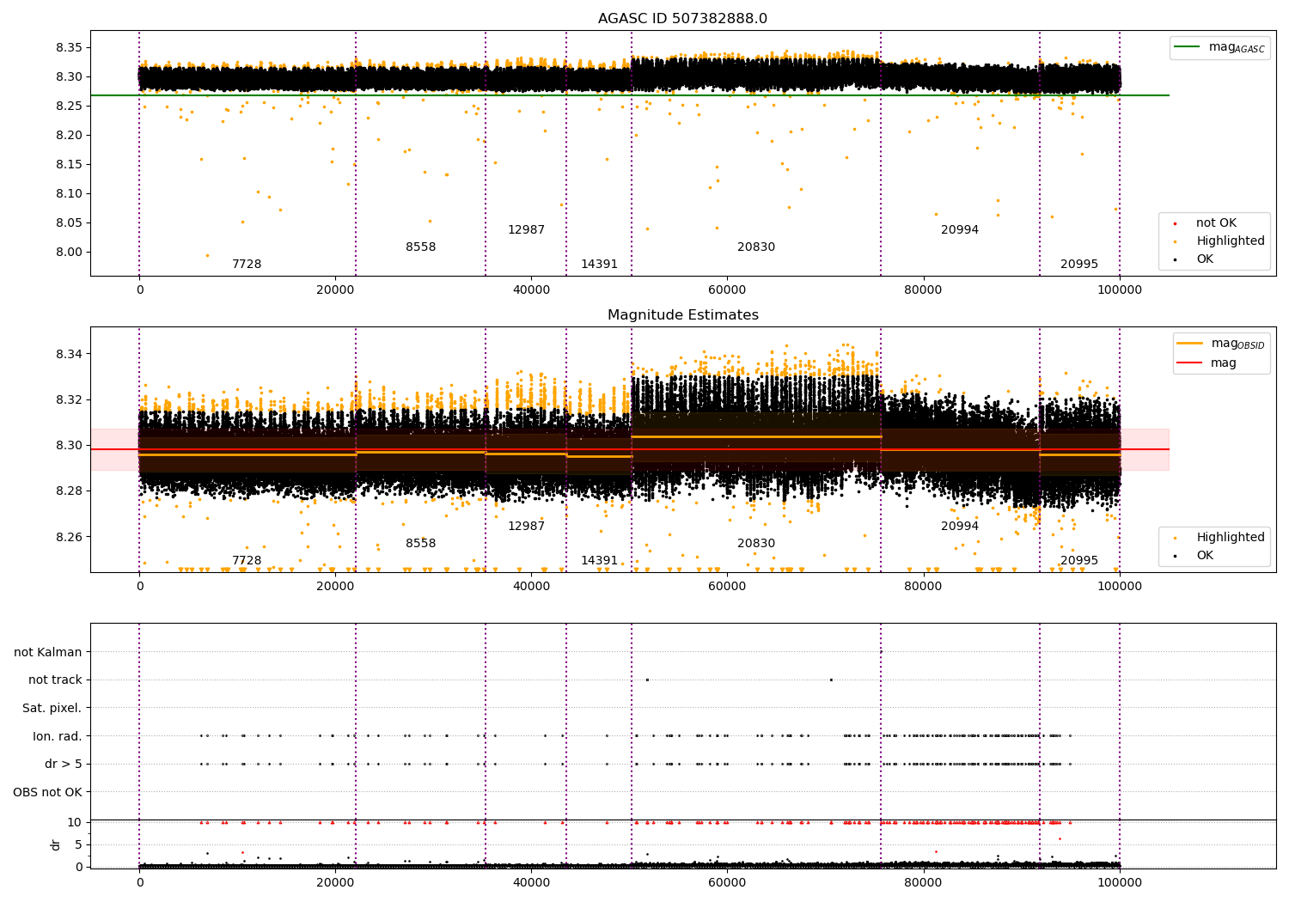The height and width of the screenshot is (902, 1289).
Task: Click obsid label 20830 in the middle plot
Action: click(x=756, y=544)
